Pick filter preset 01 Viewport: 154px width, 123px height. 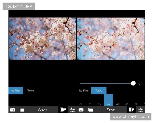[x=81, y=104]
